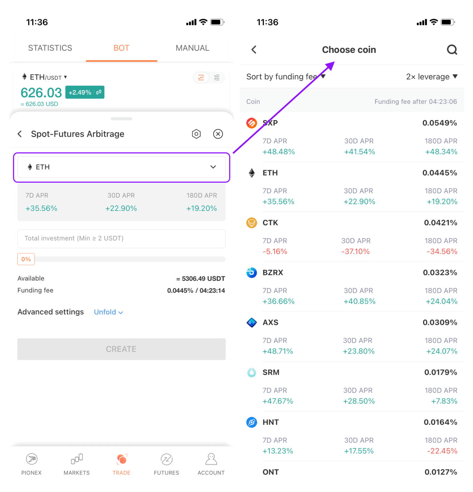The height and width of the screenshot is (492, 473).
Task: Open the 2× leverage dropdown
Action: [x=432, y=77]
